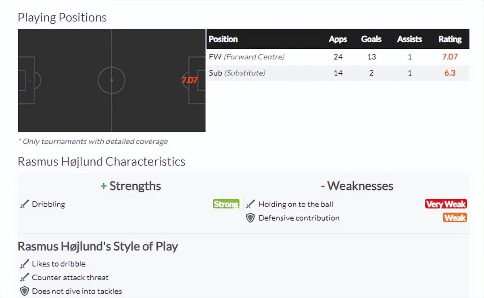Click the centre circle of the pitch graphic

click(x=112, y=81)
